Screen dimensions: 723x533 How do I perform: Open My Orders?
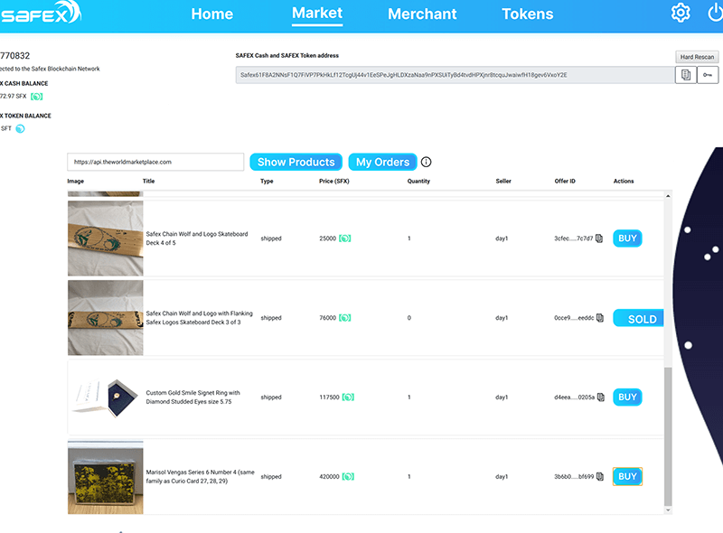(382, 162)
